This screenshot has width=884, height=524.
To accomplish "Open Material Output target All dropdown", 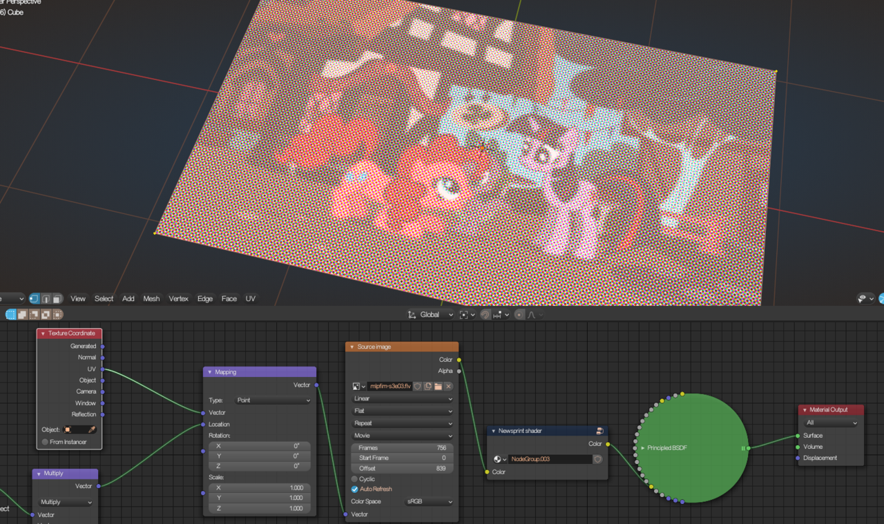I will point(832,423).
